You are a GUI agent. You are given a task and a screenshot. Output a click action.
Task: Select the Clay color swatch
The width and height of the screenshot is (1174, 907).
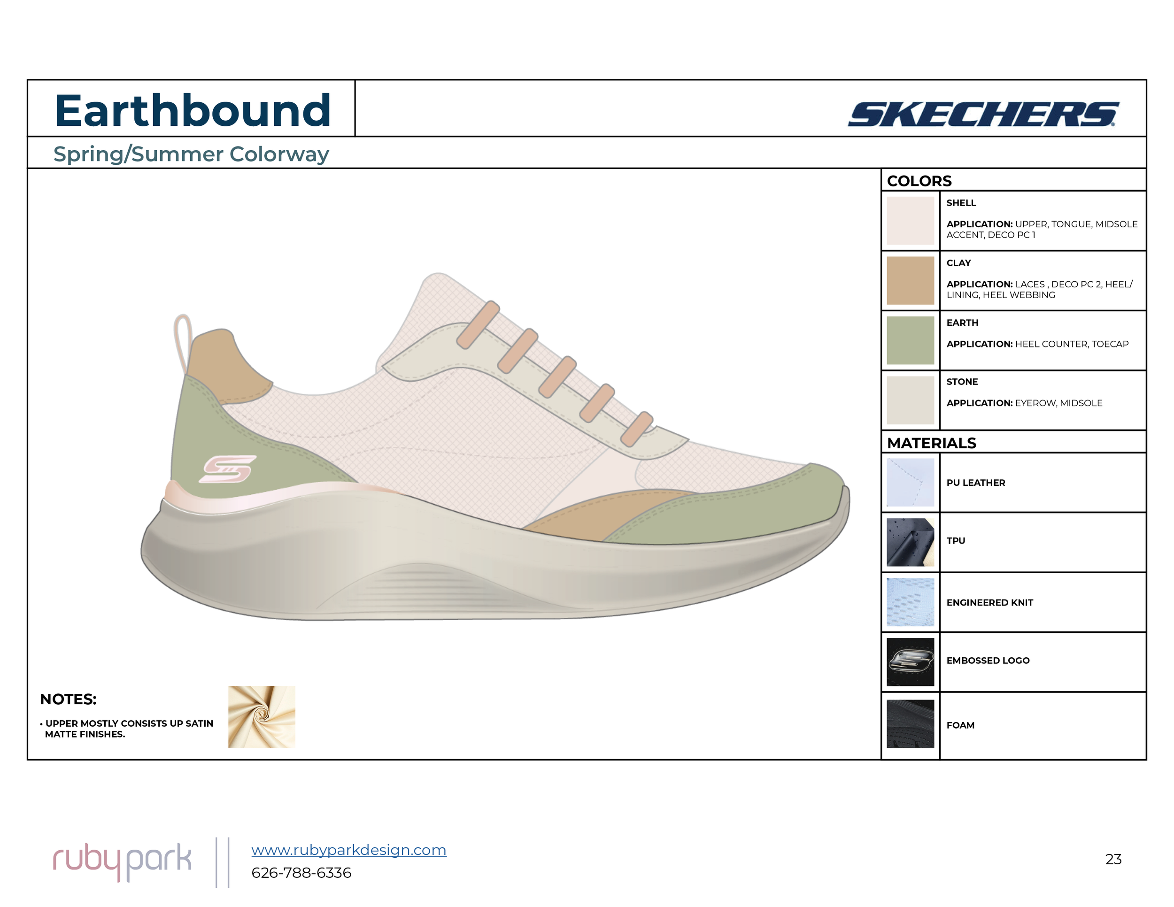point(910,280)
